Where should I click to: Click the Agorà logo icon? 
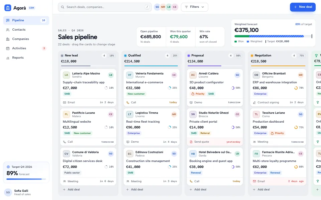pos(8,8)
